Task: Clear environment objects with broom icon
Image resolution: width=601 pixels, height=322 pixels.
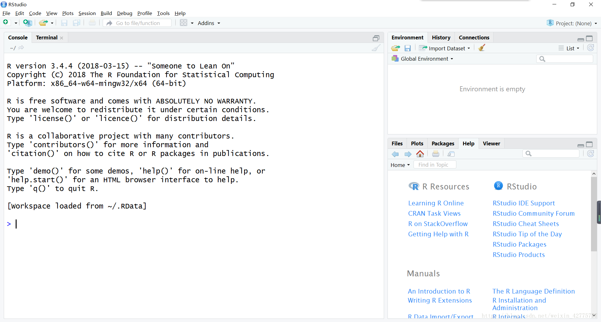Action: click(482, 48)
